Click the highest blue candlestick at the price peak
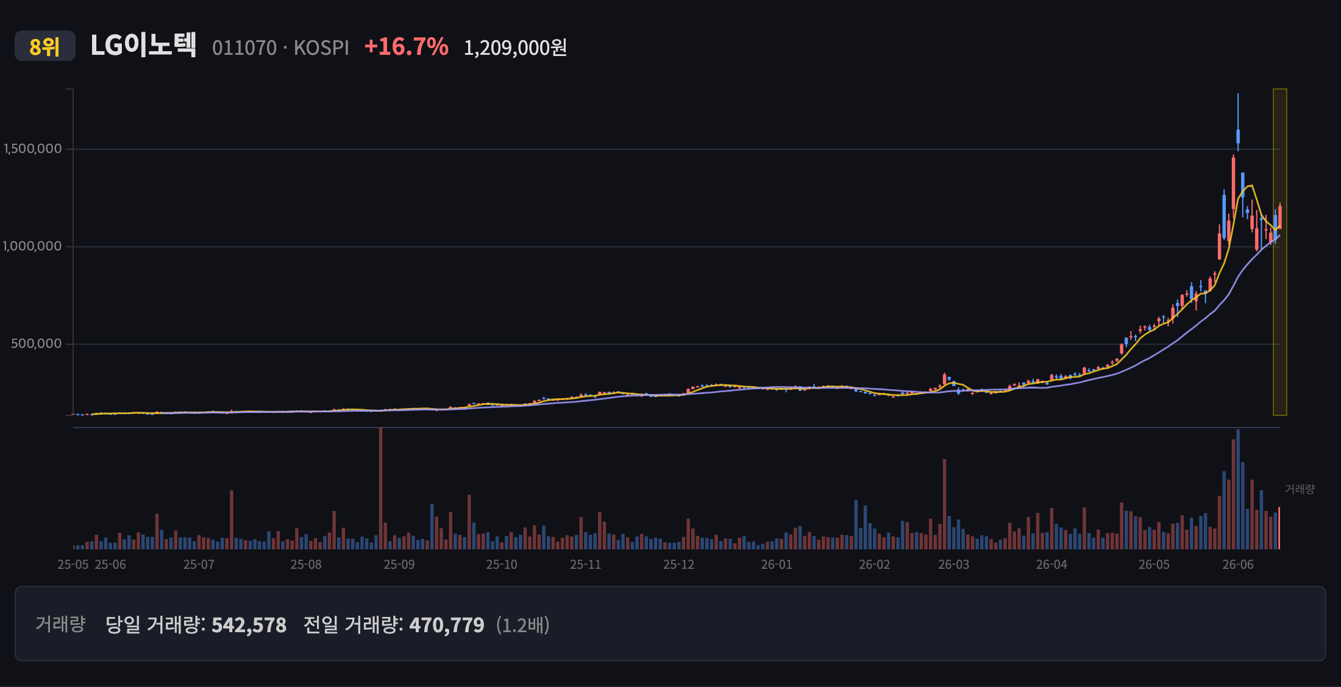This screenshot has width=1341, height=687. 1238,122
